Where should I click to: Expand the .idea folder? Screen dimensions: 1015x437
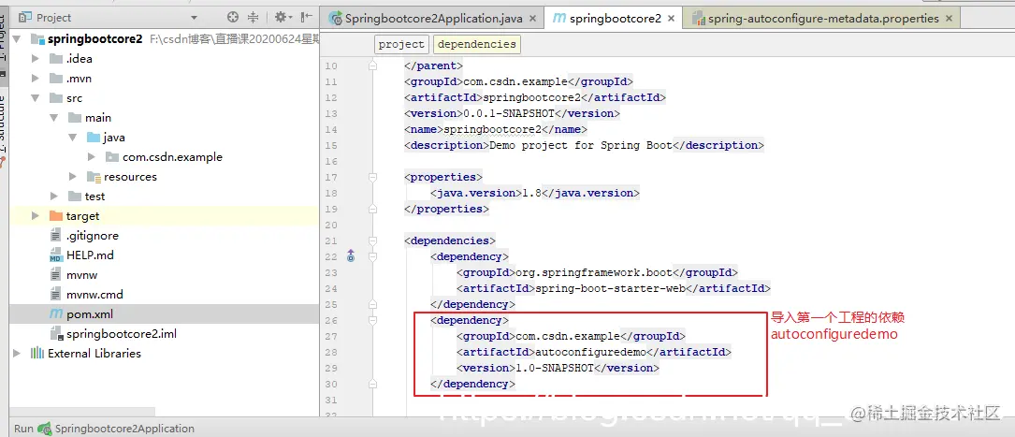pyautogui.click(x=36, y=59)
